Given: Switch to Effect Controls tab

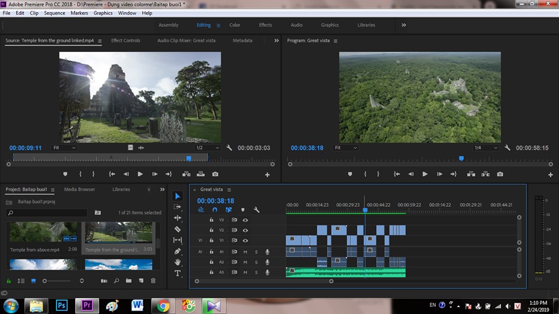Looking at the screenshot, I should (126, 41).
